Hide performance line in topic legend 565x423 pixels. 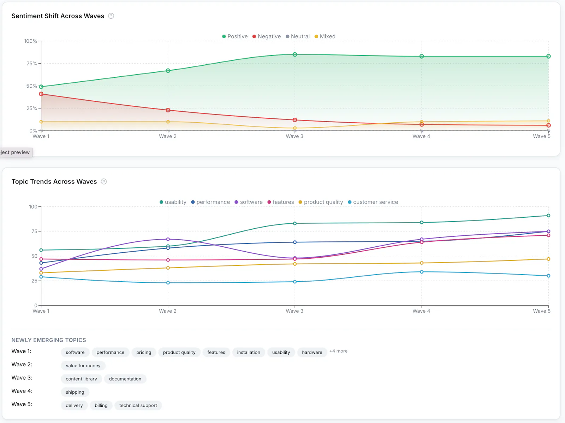pos(210,202)
